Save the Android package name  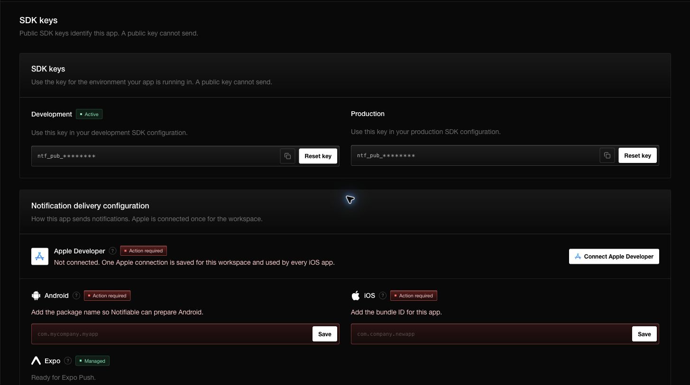click(325, 334)
